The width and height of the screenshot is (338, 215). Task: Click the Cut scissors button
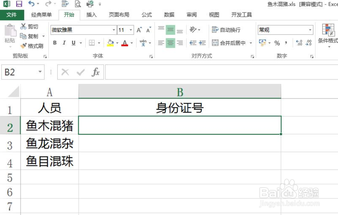pos(29,27)
